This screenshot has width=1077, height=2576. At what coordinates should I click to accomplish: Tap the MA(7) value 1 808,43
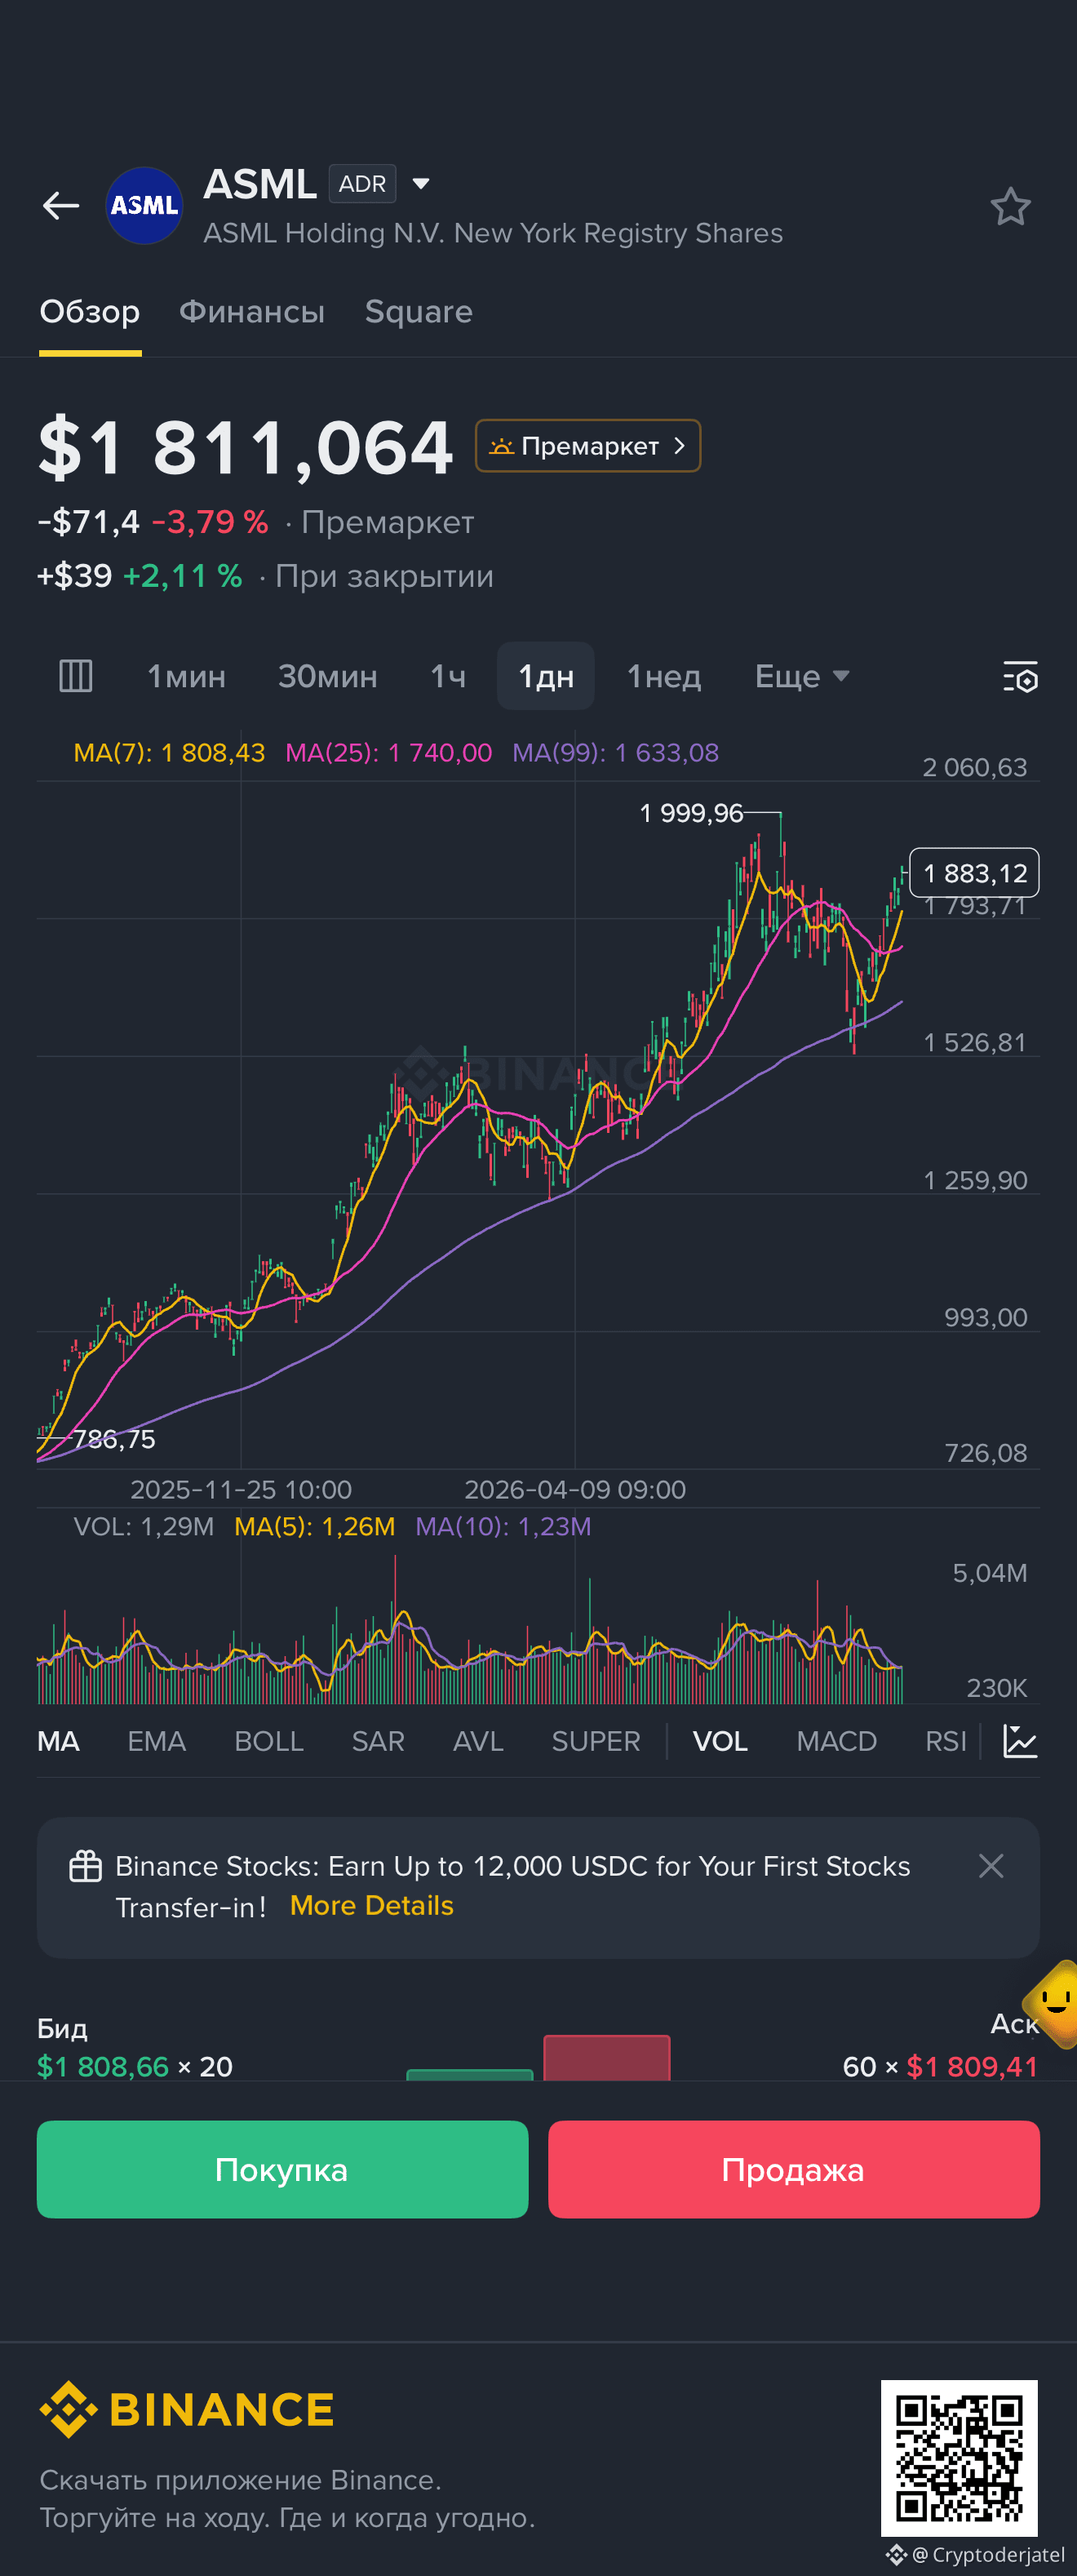pyautogui.click(x=169, y=752)
